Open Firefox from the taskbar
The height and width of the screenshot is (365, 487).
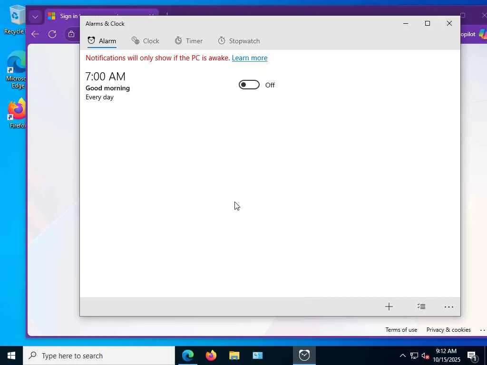(211, 355)
